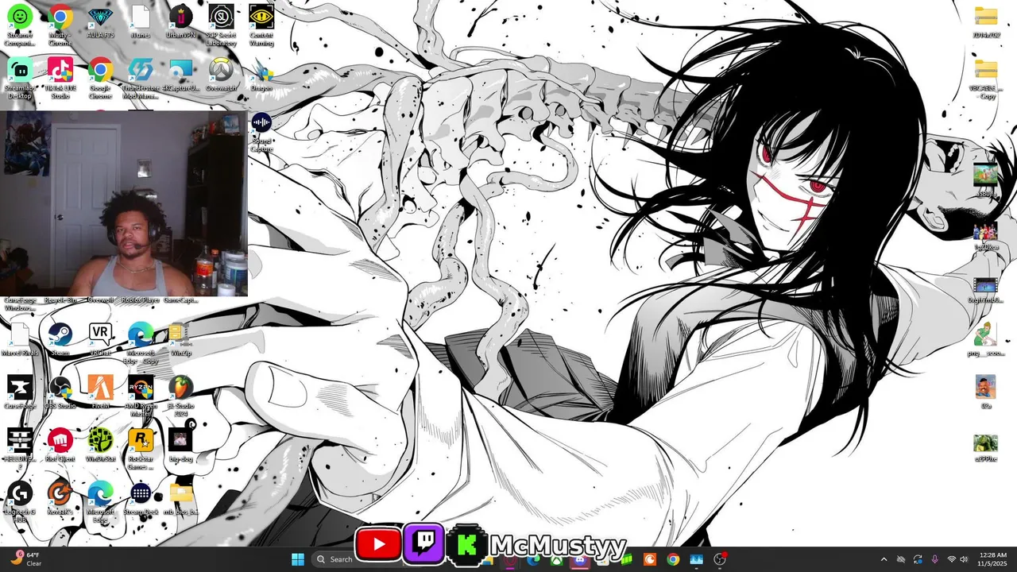Open the landscape image file under VRCABLE folder
The image size is (1017, 572).
coord(986,180)
